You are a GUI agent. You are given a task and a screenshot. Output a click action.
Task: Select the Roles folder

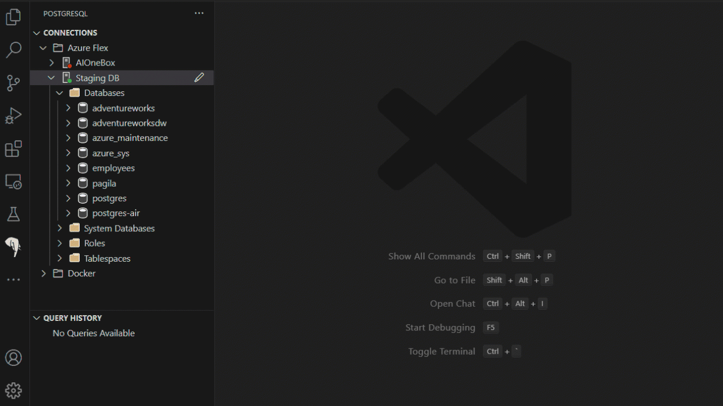tap(94, 243)
